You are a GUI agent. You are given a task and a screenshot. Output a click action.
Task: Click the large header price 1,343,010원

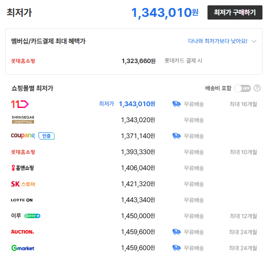(x=165, y=13)
